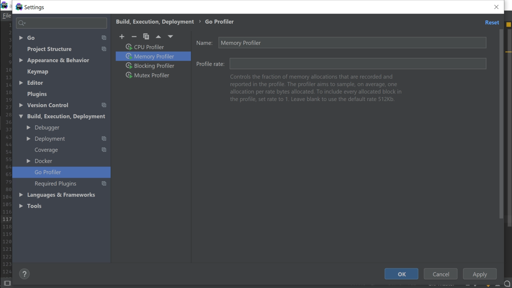Screen dimensions: 512x288
Task: Move selected profiler down
Action: [170, 37]
